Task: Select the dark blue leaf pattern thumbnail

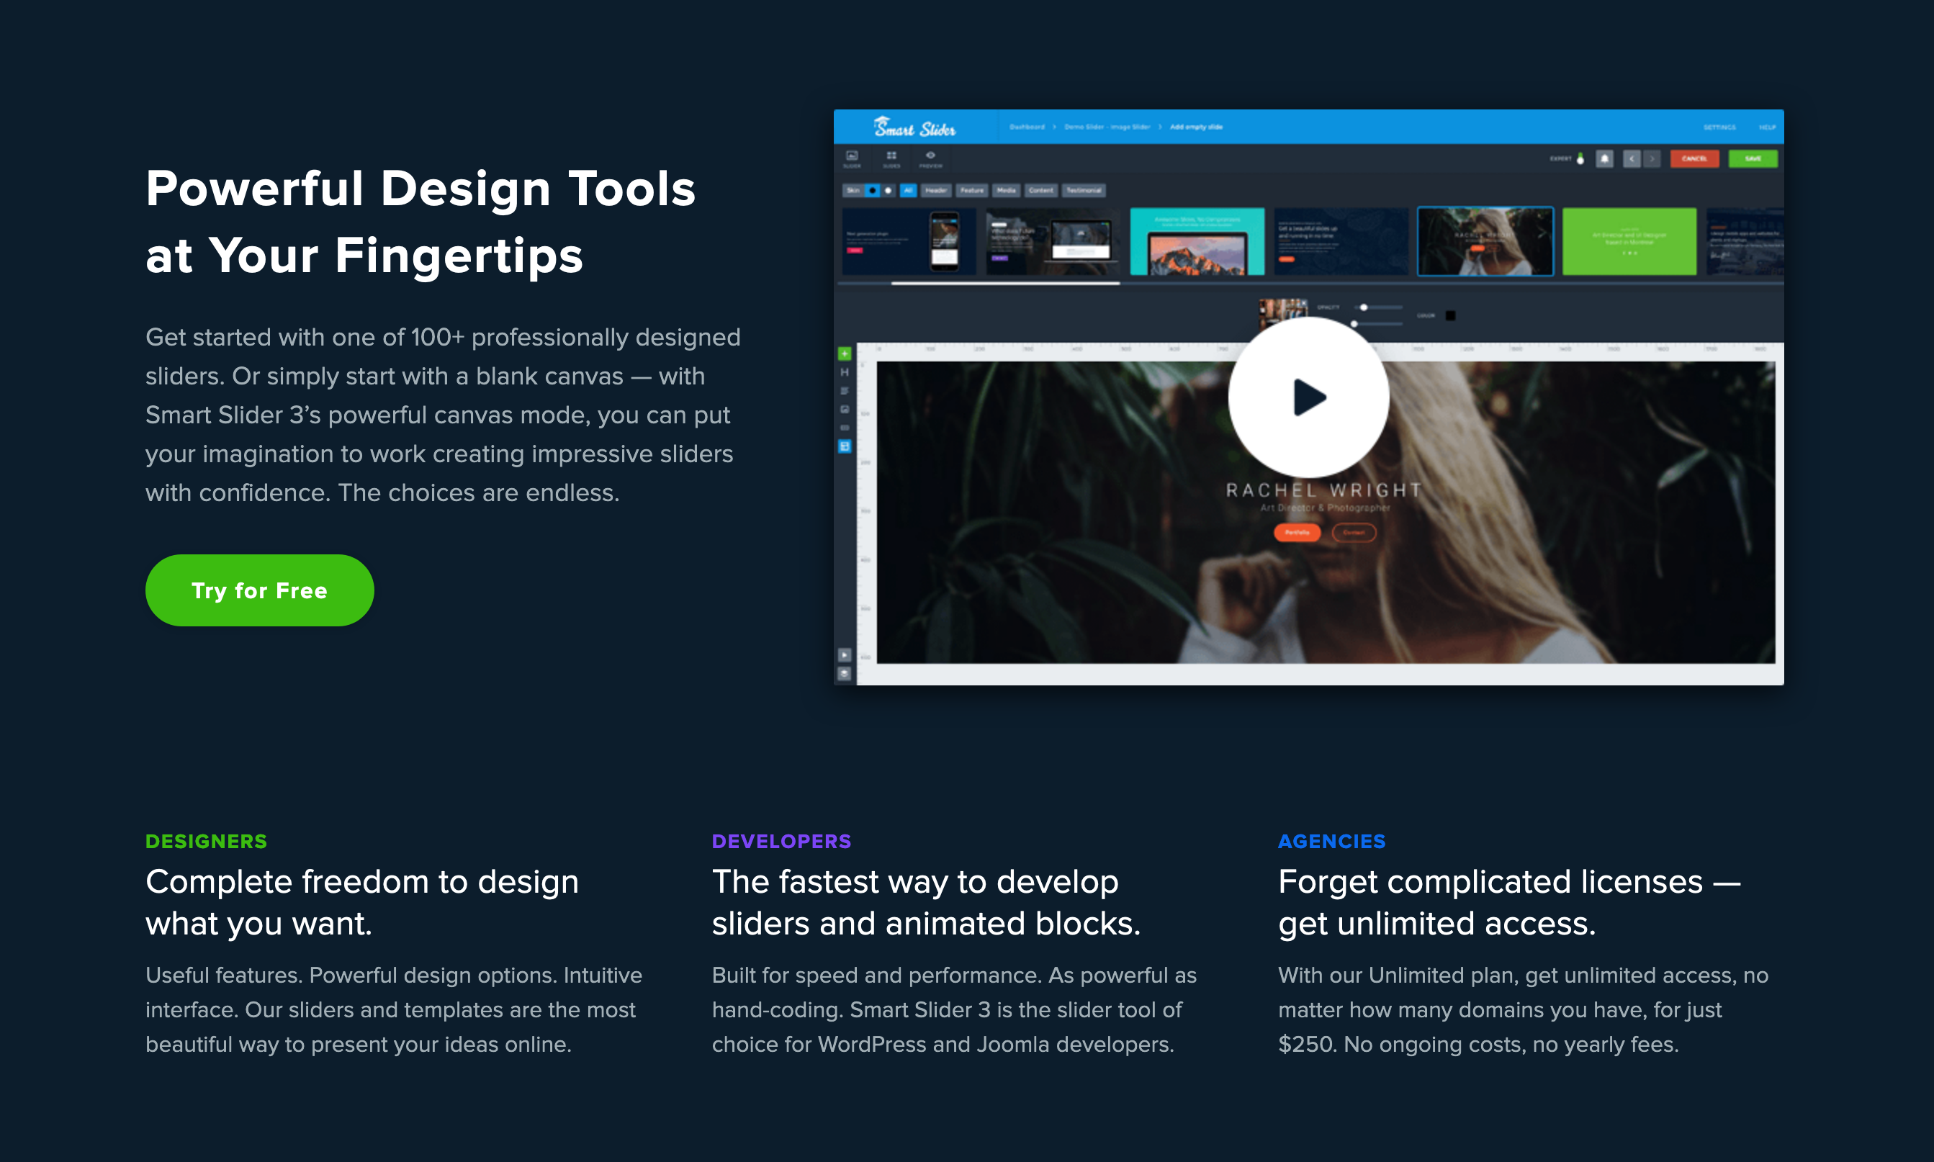Action: [x=1341, y=241]
